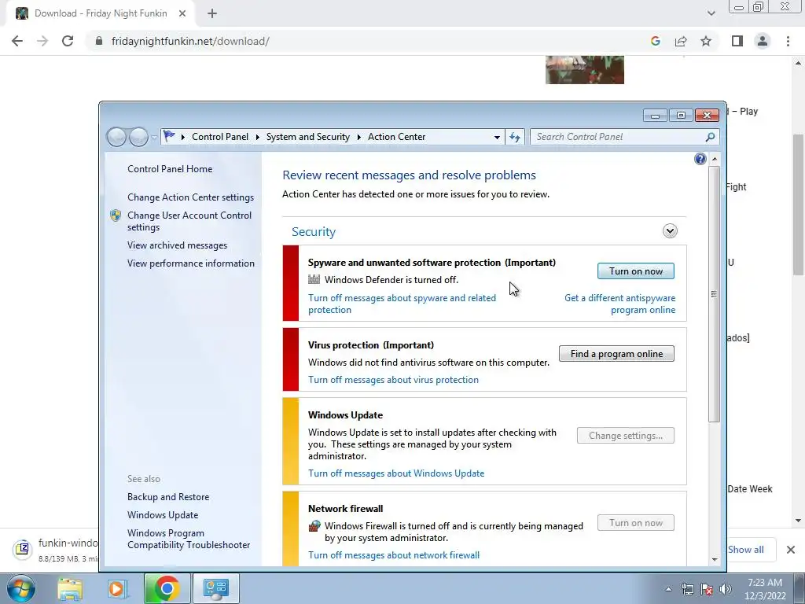The height and width of the screenshot is (604, 805).
Task: Turn on Windows Defender now
Action: tap(635, 271)
